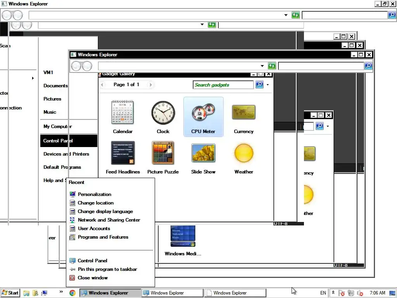Select the Clock gadget

click(x=163, y=117)
